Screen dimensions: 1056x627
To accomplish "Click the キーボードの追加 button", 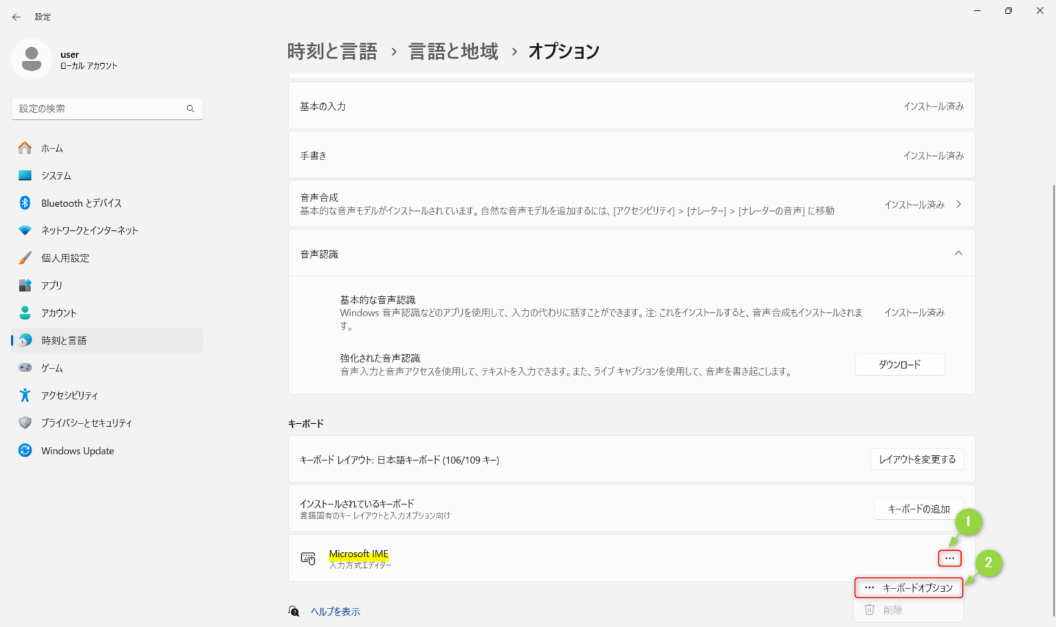I will (918, 509).
